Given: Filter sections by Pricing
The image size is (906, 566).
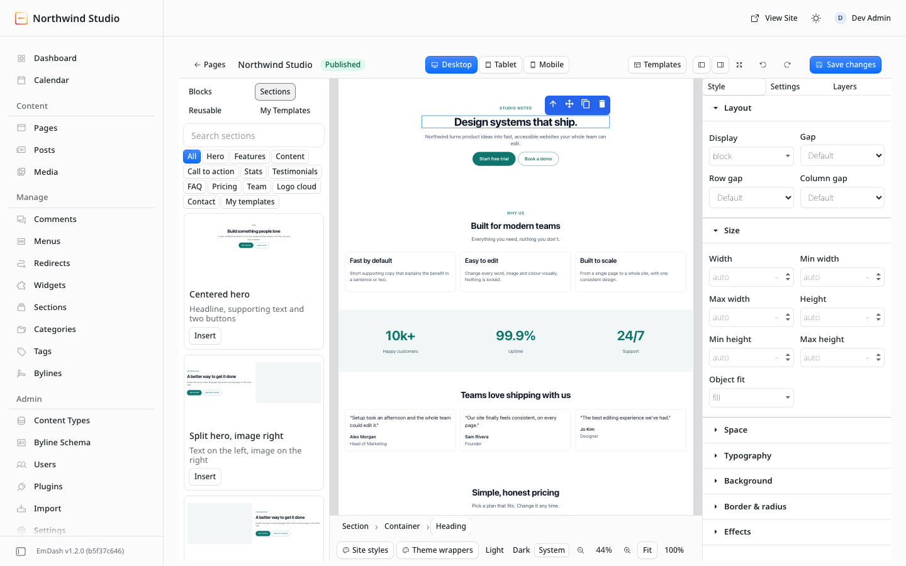Looking at the screenshot, I should click(225, 187).
